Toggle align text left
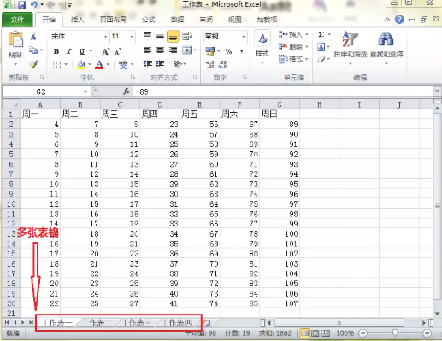Image resolution: width=442 pixels, height=341 pixels. pyautogui.click(x=147, y=50)
